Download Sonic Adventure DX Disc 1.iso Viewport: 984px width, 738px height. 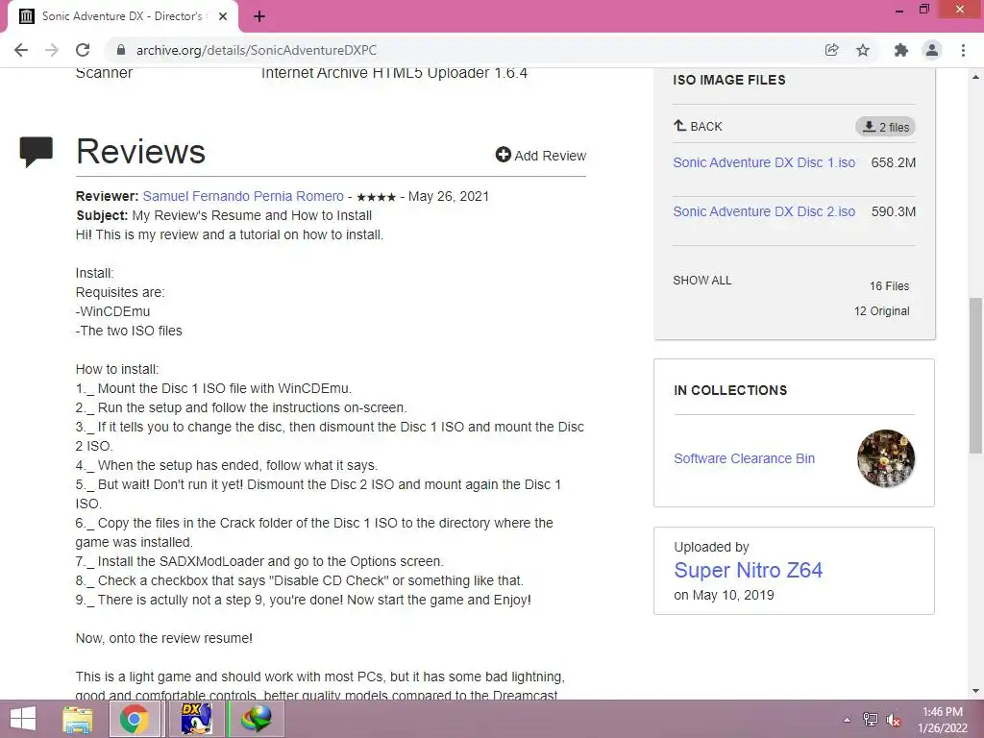764,162
